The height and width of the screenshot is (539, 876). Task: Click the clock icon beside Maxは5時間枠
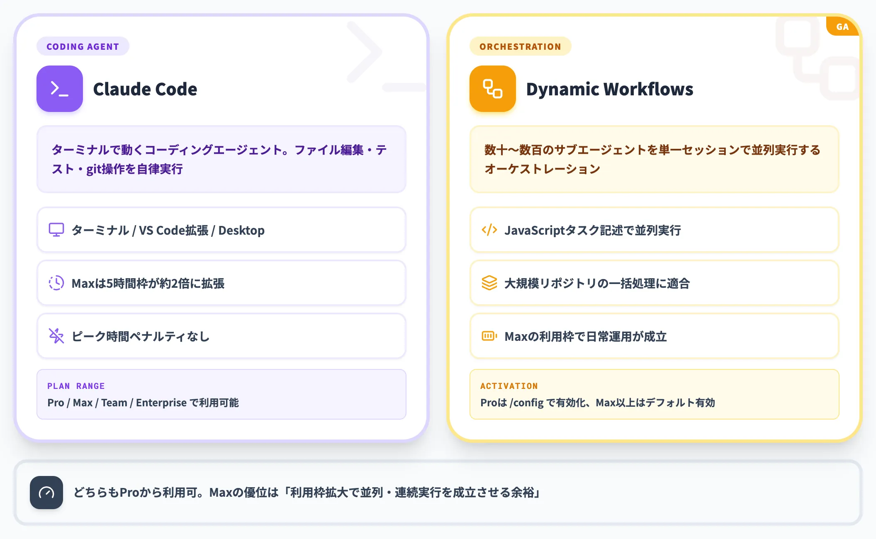[x=56, y=283]
